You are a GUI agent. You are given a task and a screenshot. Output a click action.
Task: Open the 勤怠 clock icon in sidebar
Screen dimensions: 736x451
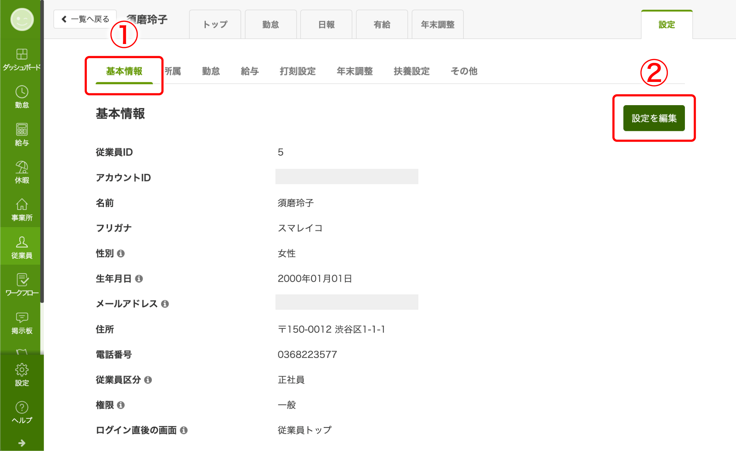tap(22, 92)
